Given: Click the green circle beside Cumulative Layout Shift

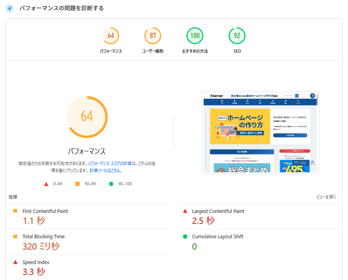Looking at the screenshot, I should pos(185,236).
